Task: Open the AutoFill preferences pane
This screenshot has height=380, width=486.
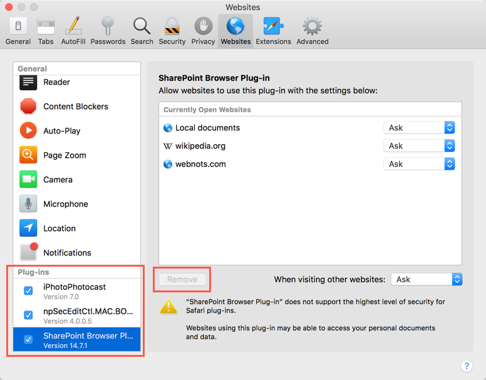Action: (x=73, y=31)
